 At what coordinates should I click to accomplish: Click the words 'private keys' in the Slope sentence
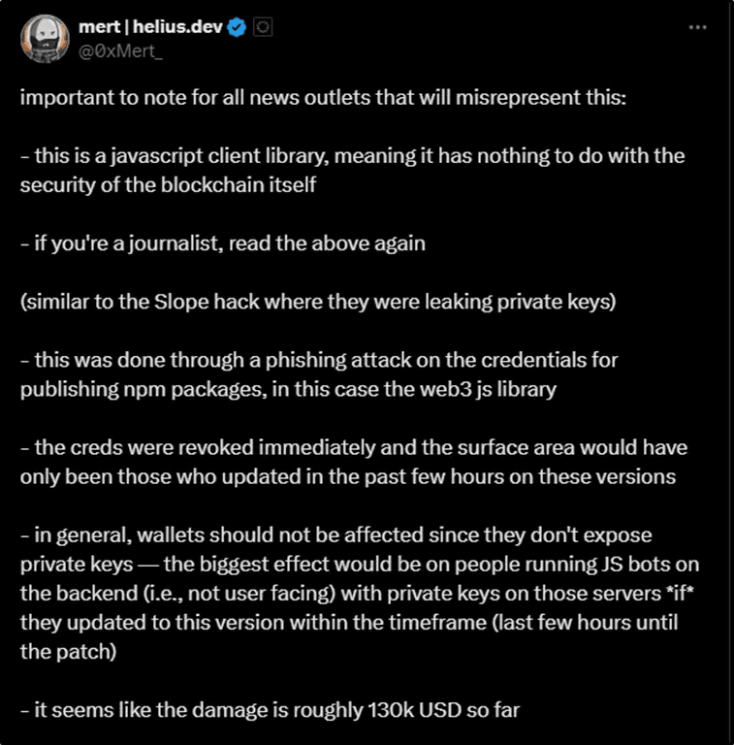(x=557, y=302)
